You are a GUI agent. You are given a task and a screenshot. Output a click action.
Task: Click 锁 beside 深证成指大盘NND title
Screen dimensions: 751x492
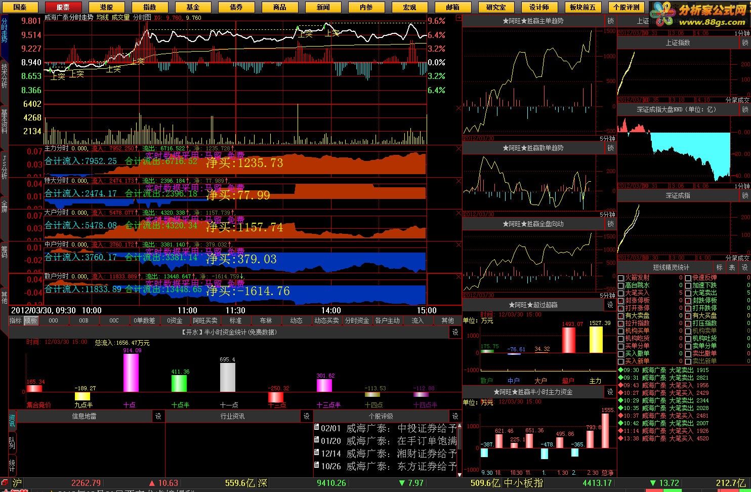pyautogui.click(x=745, y=109)
